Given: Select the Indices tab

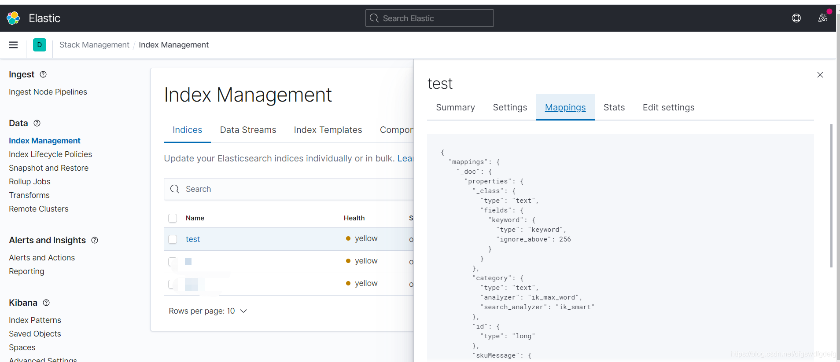Looking at the screenshot, I should coord(187,130).
